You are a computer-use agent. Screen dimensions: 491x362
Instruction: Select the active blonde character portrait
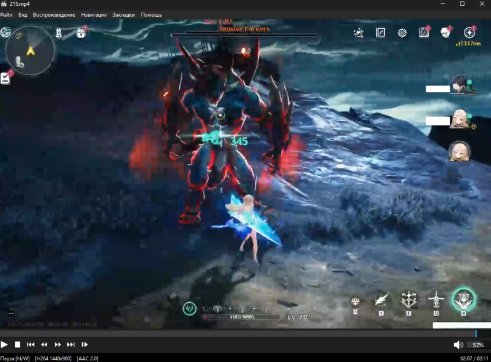pyautogui.click(x=459, y=152)
